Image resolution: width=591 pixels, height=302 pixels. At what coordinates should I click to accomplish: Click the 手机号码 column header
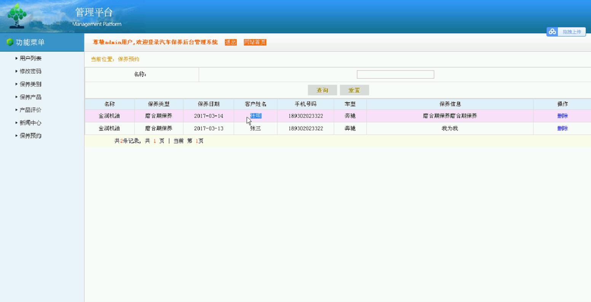[x=306, y=104]
